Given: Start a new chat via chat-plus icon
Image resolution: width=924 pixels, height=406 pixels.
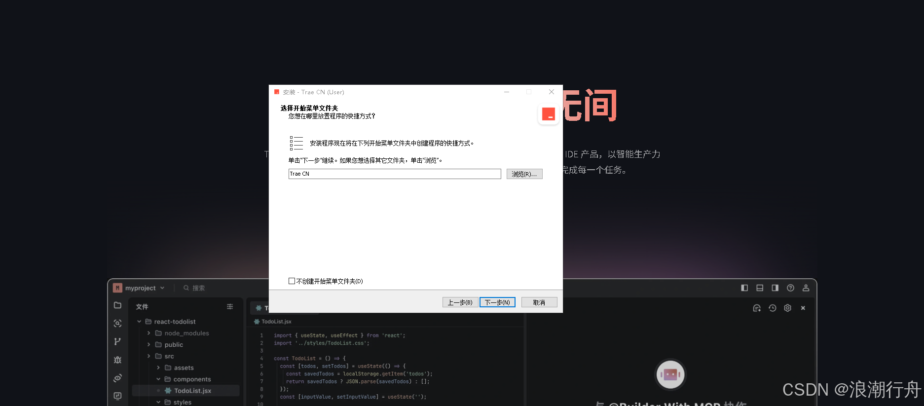Looking at the screenshot, I should click(757, 308).
